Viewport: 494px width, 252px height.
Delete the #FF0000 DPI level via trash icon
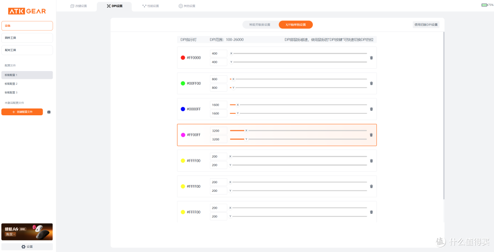point(371,58)
